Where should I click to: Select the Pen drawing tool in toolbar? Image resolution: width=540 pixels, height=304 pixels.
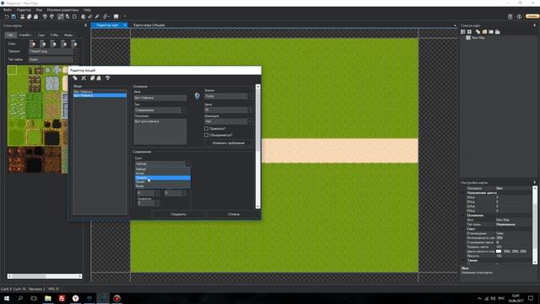pyautogui.click(x=61, y=17)
